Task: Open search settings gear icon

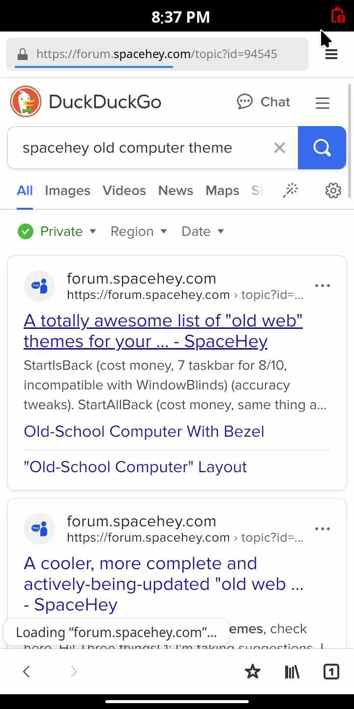Action: (x=333, y=191)
